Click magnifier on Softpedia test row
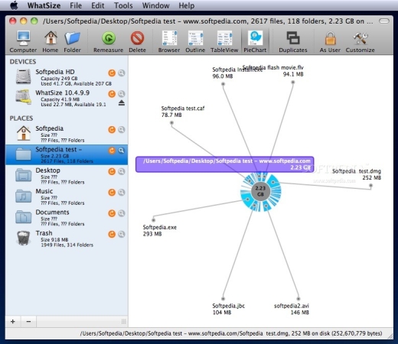The image size is (398, 344). (122, 151)
